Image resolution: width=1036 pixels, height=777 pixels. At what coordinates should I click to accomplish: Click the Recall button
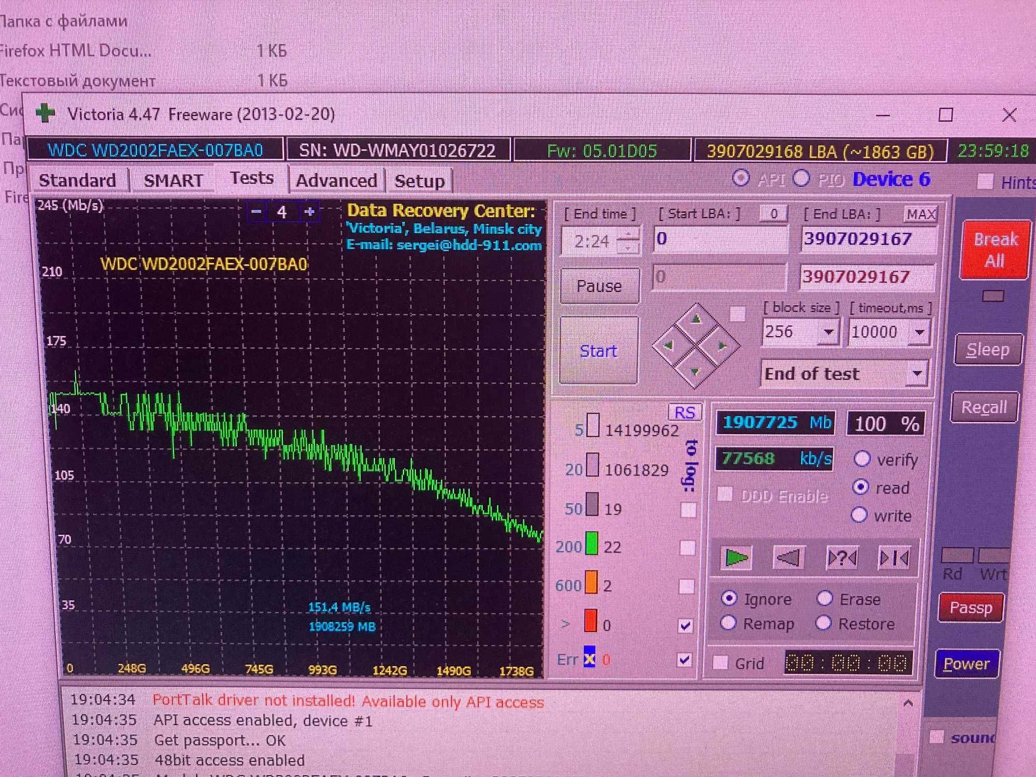tap(984, 407)
